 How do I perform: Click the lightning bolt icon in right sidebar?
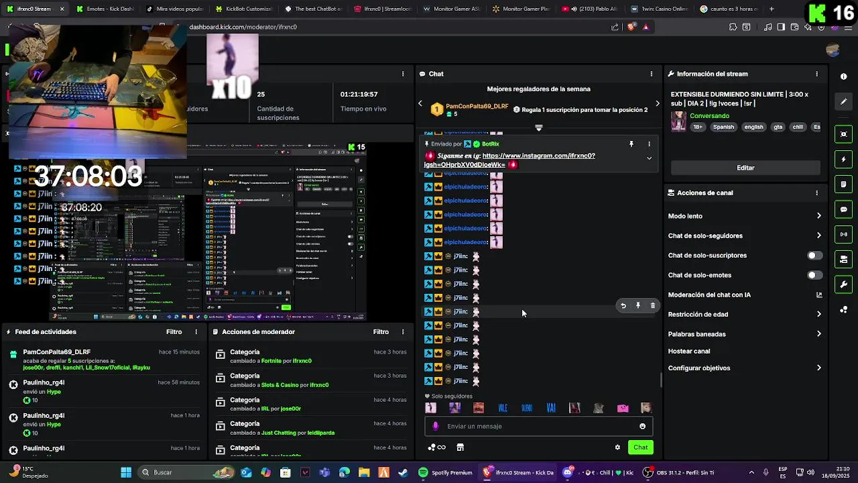coord(844,160)
